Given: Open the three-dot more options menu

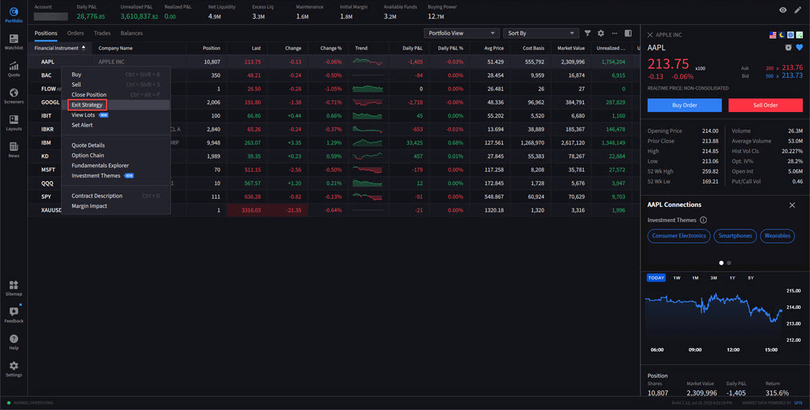Looking at the screenshot, I should [x=614, y=33].
